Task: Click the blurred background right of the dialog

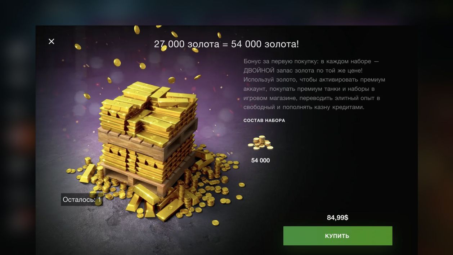Action: pyautogui.click(x=435, y=144)
